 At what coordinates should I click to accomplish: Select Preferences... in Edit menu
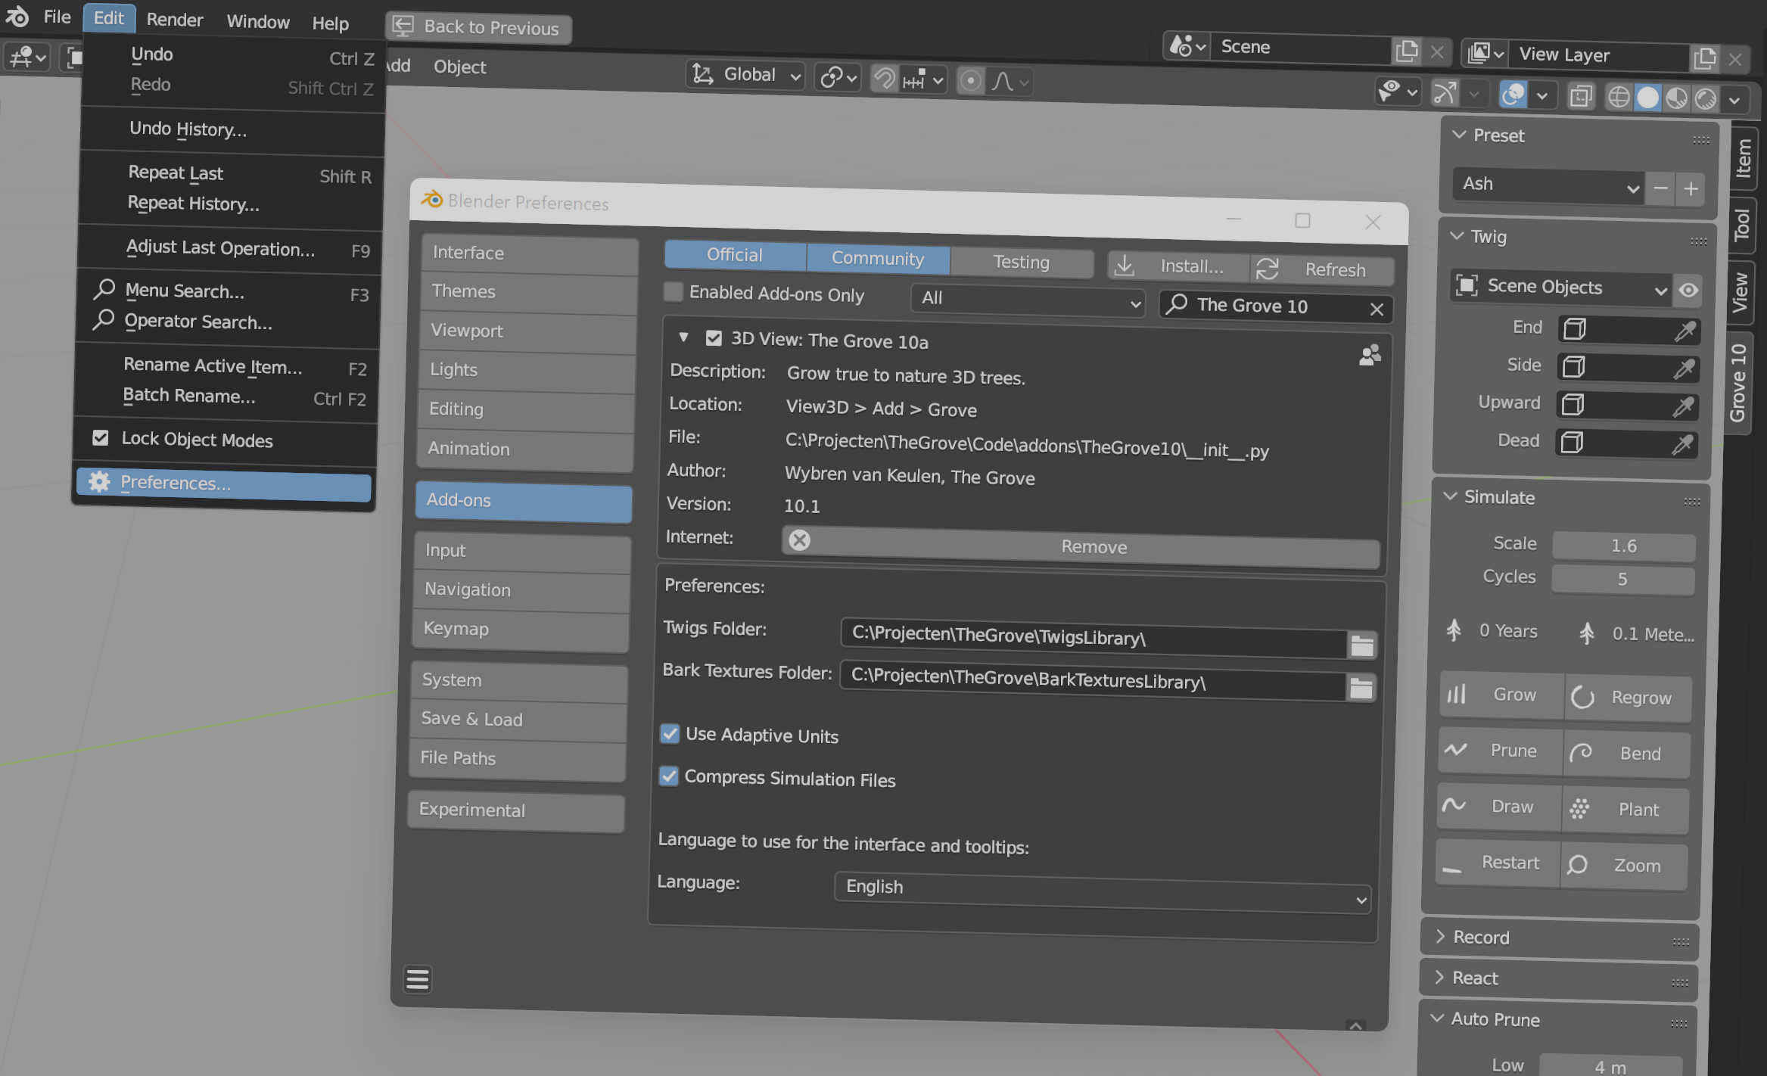(223, 485)
